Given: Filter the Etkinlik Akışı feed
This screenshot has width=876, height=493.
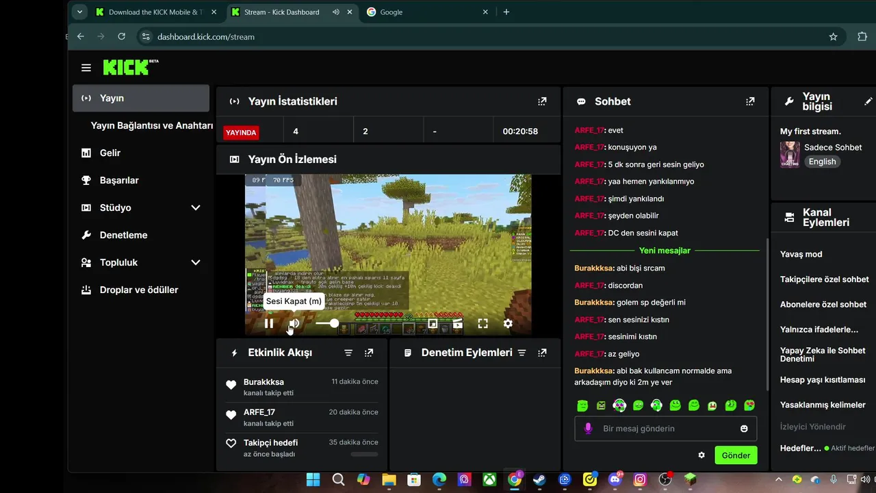Looking at the screenshot, I should point(348,353).
